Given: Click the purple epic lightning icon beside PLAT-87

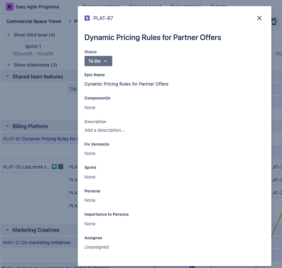Looking at the screenshot, I should [x=87, y=18].
